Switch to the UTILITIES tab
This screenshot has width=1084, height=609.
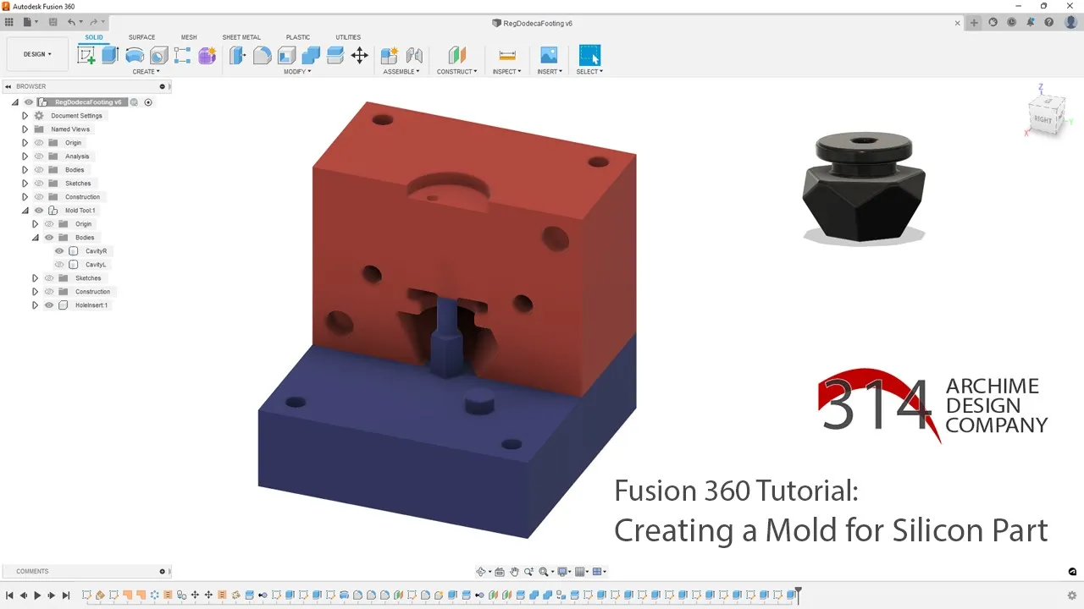pyautogui.click(x=348, y=37)
